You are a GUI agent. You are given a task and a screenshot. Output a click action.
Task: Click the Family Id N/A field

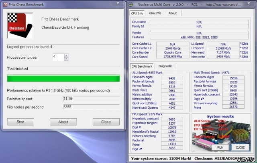click(199, 26)
